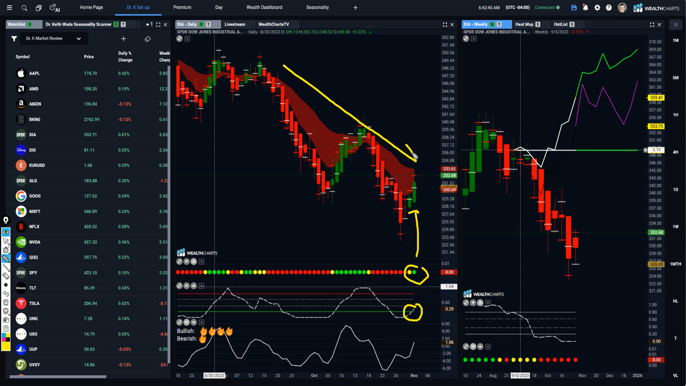Click the plus box on DIA Daily chart
Screen dimensions: 686x386
(187, 39)
